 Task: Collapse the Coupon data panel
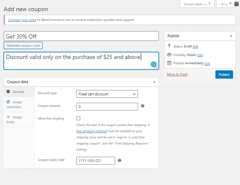[x=154, y=82]
